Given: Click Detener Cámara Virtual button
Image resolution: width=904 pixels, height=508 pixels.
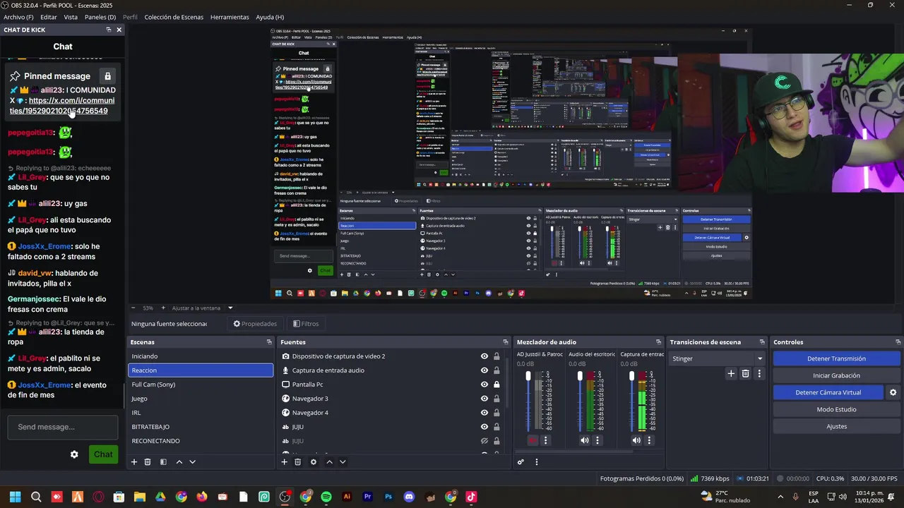Looking at the screenshot, I should [x=828, y=392].
